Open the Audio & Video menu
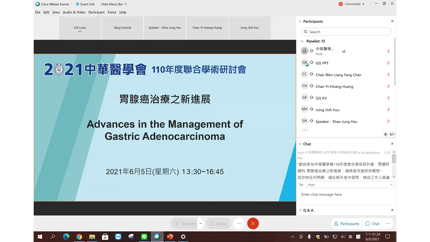Screen dimensions: 430x242 [74, 12]
